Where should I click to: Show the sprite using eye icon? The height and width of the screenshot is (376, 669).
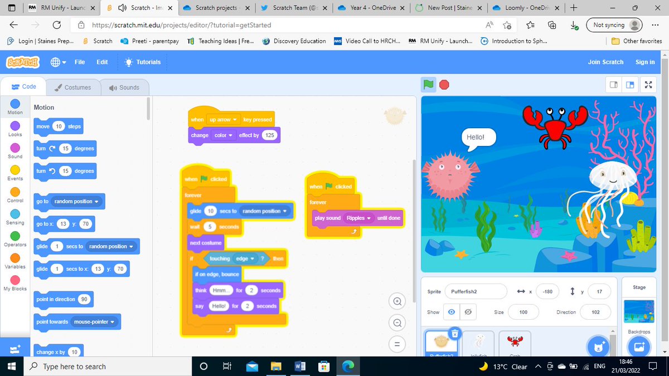pos(452,312)
